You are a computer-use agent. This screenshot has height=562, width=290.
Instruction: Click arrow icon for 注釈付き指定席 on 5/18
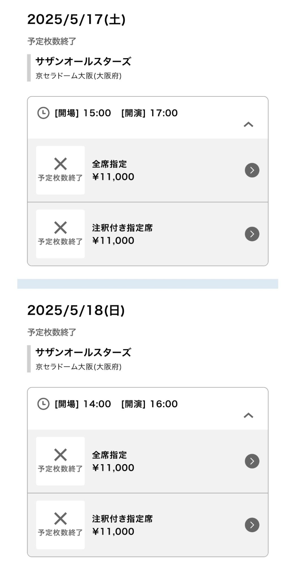(x=252, y=525)
